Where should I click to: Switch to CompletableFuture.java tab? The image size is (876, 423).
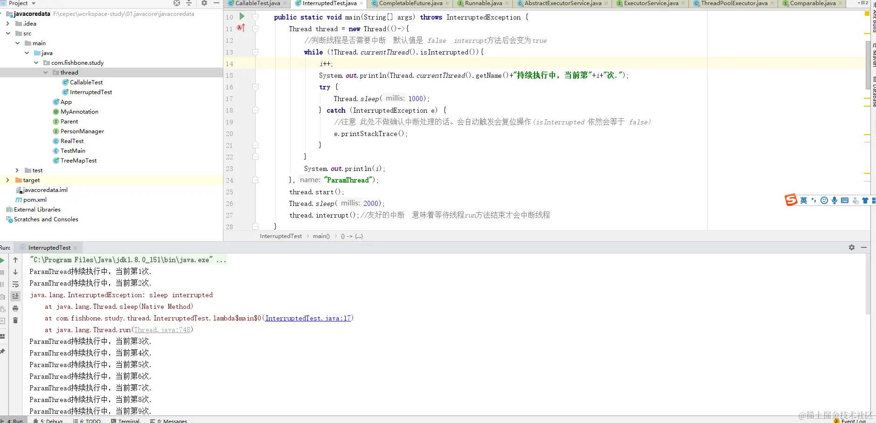tap(410, 3)
